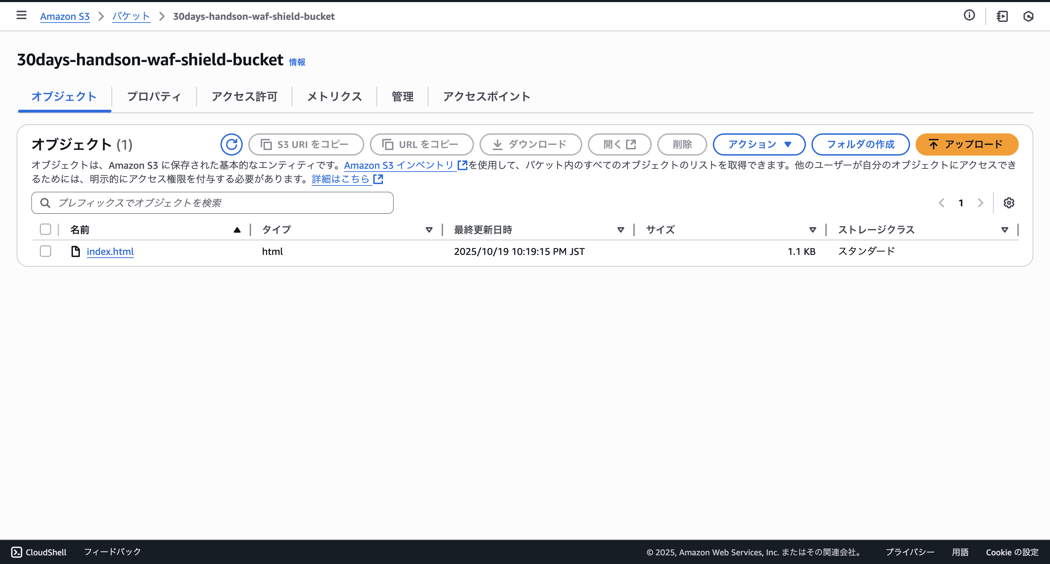Sort by サイズ column arrow

tap(812, 230)
